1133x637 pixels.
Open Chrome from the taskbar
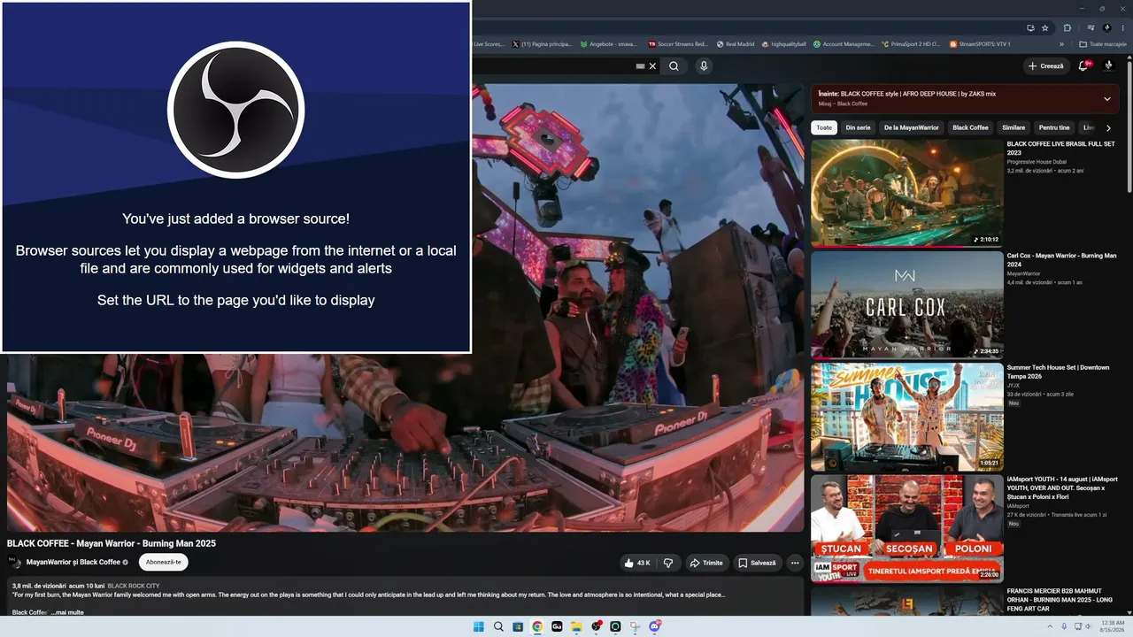click(x=537, y=626)
